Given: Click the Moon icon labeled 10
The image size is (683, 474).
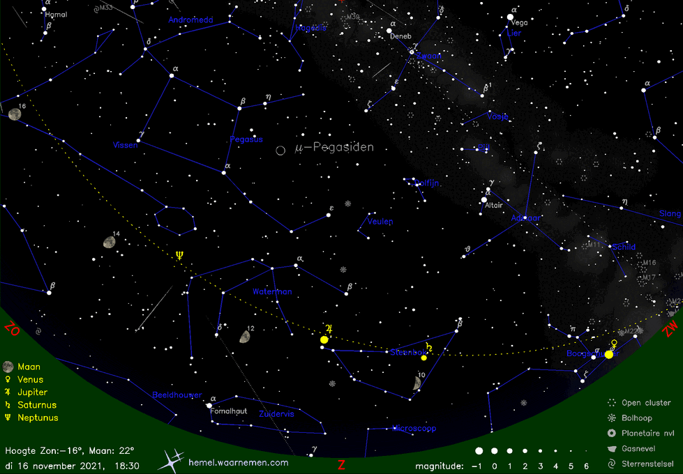Looking at the screenshot, I should click(416, 383).
